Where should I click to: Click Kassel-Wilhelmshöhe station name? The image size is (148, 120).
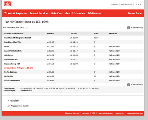[x=13, y=51]
